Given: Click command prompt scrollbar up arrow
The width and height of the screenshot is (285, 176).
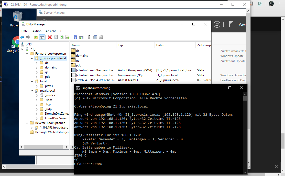Looking at the screenshot, I should coord(245,94).
